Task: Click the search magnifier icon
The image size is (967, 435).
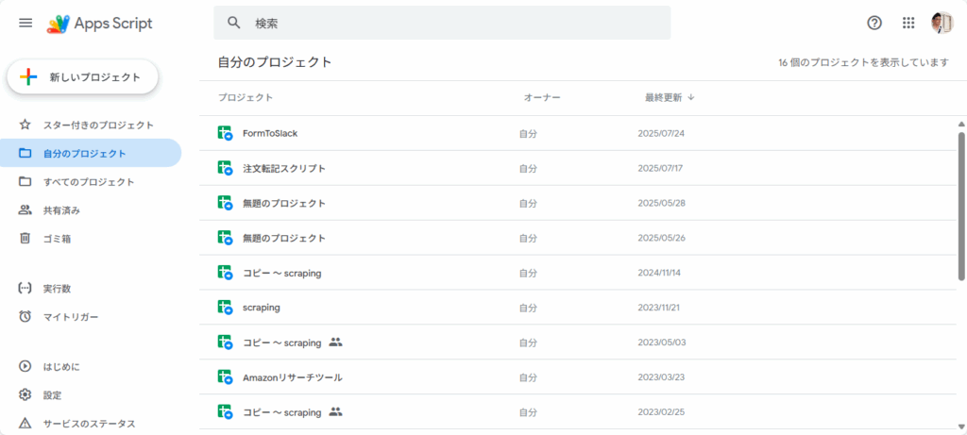Action: tap(234, 23)
